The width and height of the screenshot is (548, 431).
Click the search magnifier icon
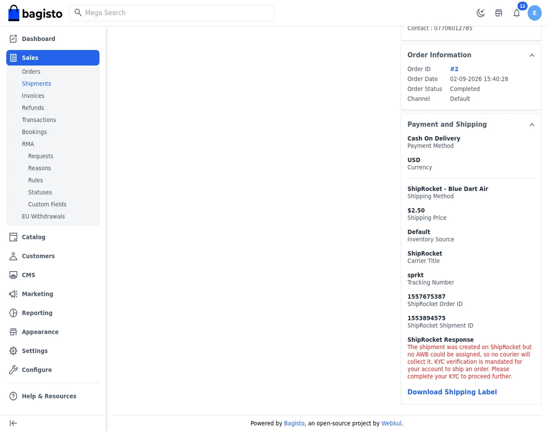point(78,13)
